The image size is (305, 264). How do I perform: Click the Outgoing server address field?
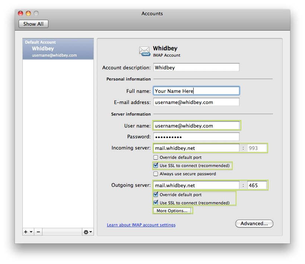[196, 185]
